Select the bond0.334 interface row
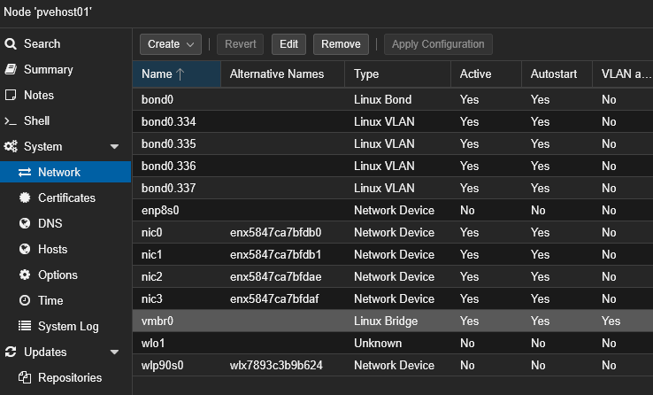 393,121
